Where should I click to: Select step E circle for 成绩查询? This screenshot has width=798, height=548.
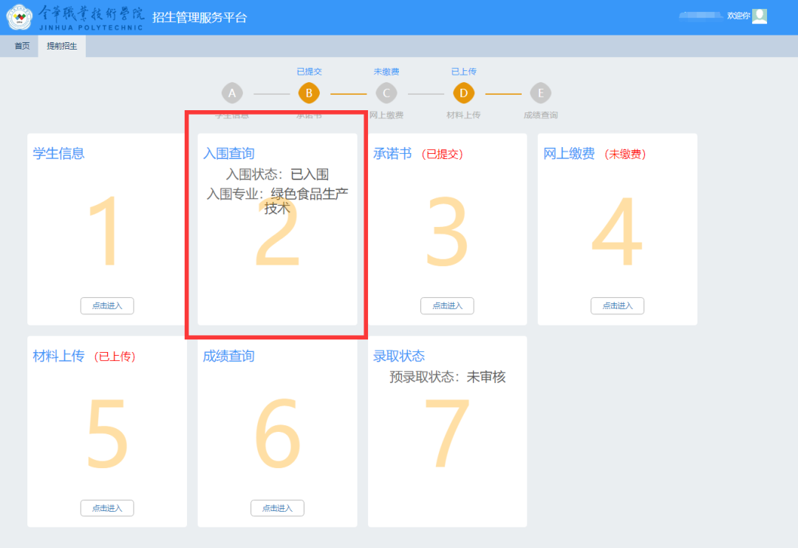(540, 93)
